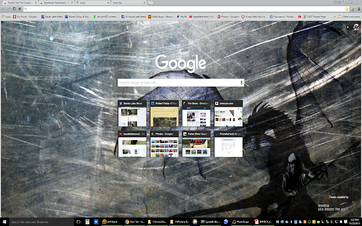Switch to the Chrome New Tab taskbar button
Image resolution: width=362 pixels, height=226 pixels.
135,222
